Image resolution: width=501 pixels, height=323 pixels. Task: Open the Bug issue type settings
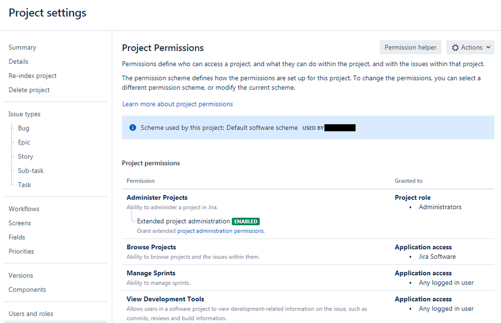[x=23, y=128]
